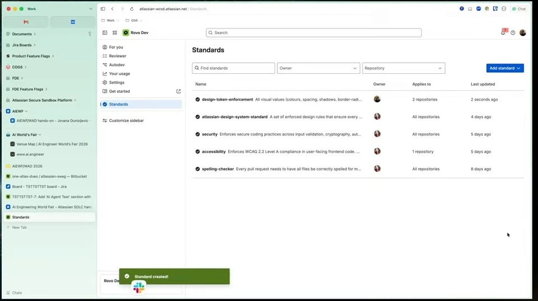Open Rovo Dev Settings
This screenshot has height=301, width=538.
pos(117,83)
